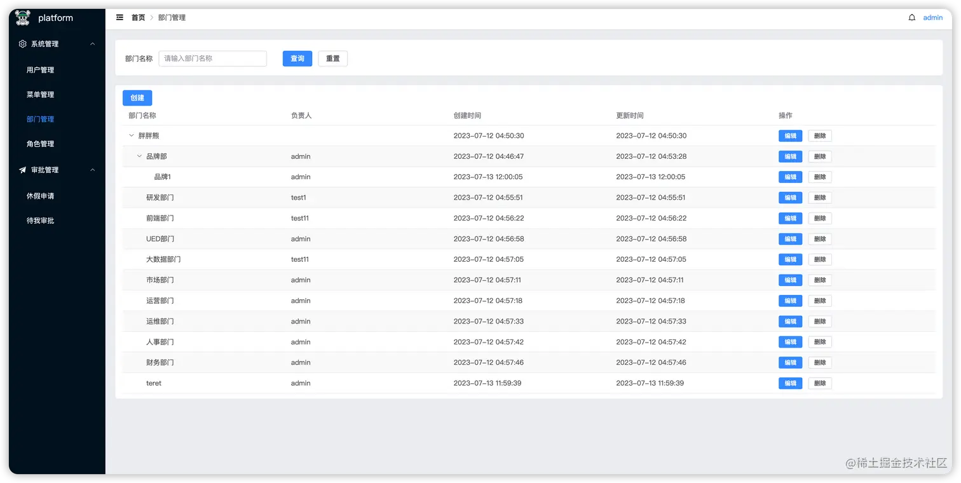Edit the 市场部门 row
This screenshot has height=483, width=961.
coord(790,280)
